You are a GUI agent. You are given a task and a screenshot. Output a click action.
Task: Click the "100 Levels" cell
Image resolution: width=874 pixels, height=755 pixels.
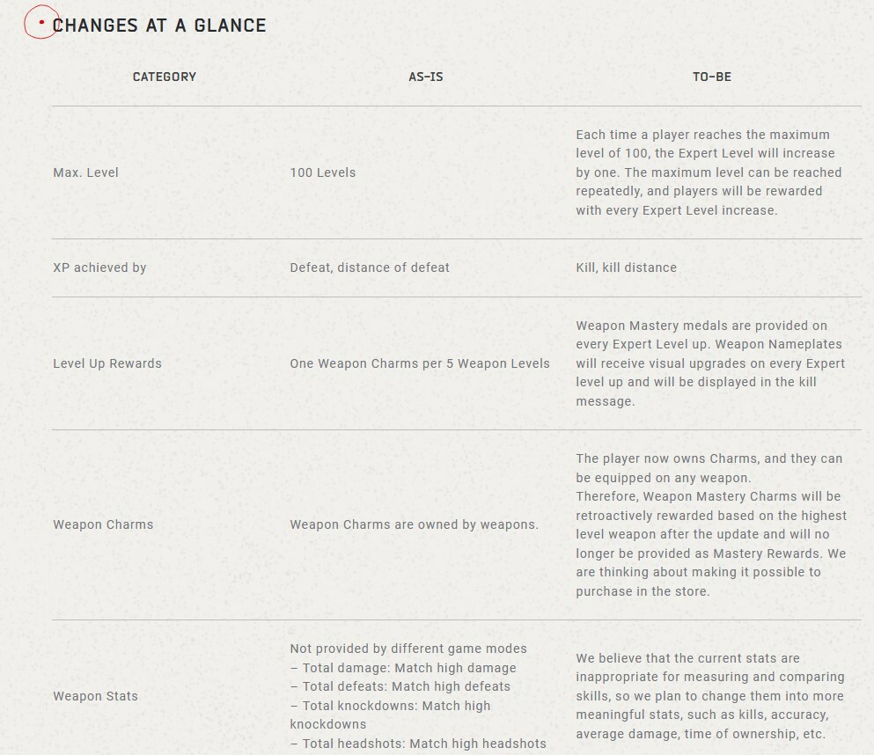pos(323,172)
